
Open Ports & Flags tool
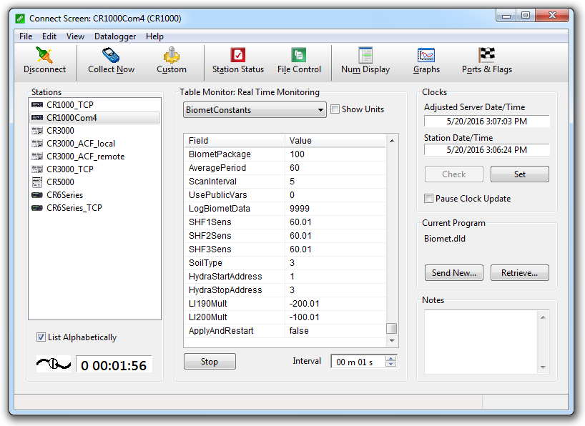tap(486, 55)
